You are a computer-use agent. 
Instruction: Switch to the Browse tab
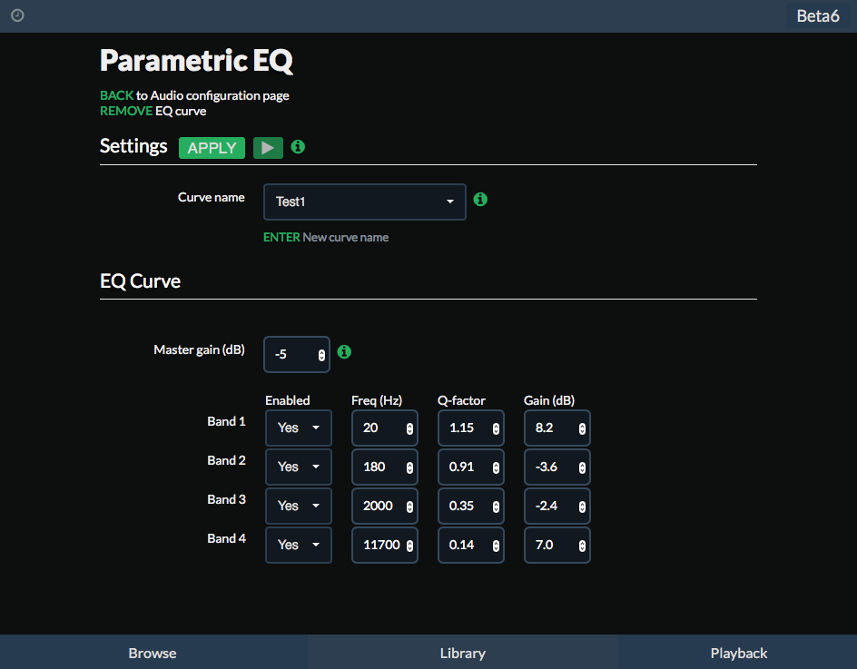point(153,653)
